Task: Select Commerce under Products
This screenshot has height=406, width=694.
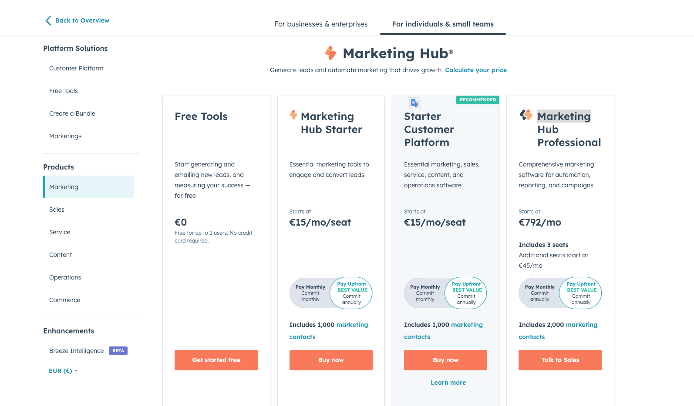Action: [x=64, y=300]
